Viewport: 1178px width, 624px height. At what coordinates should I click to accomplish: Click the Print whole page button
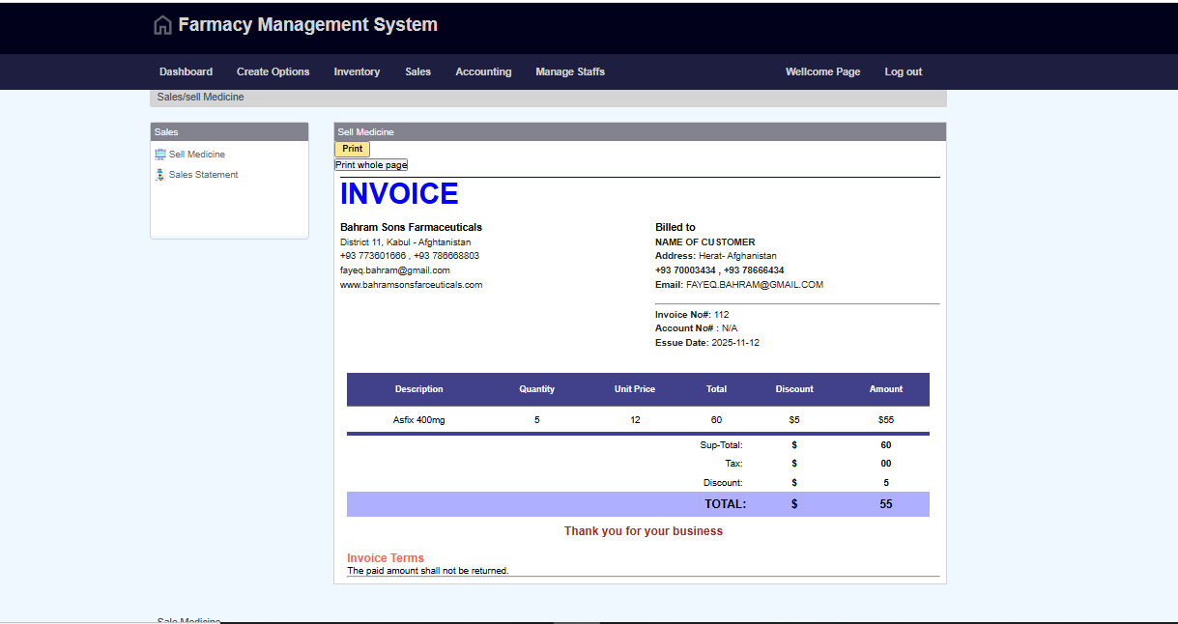coord(371,165)
